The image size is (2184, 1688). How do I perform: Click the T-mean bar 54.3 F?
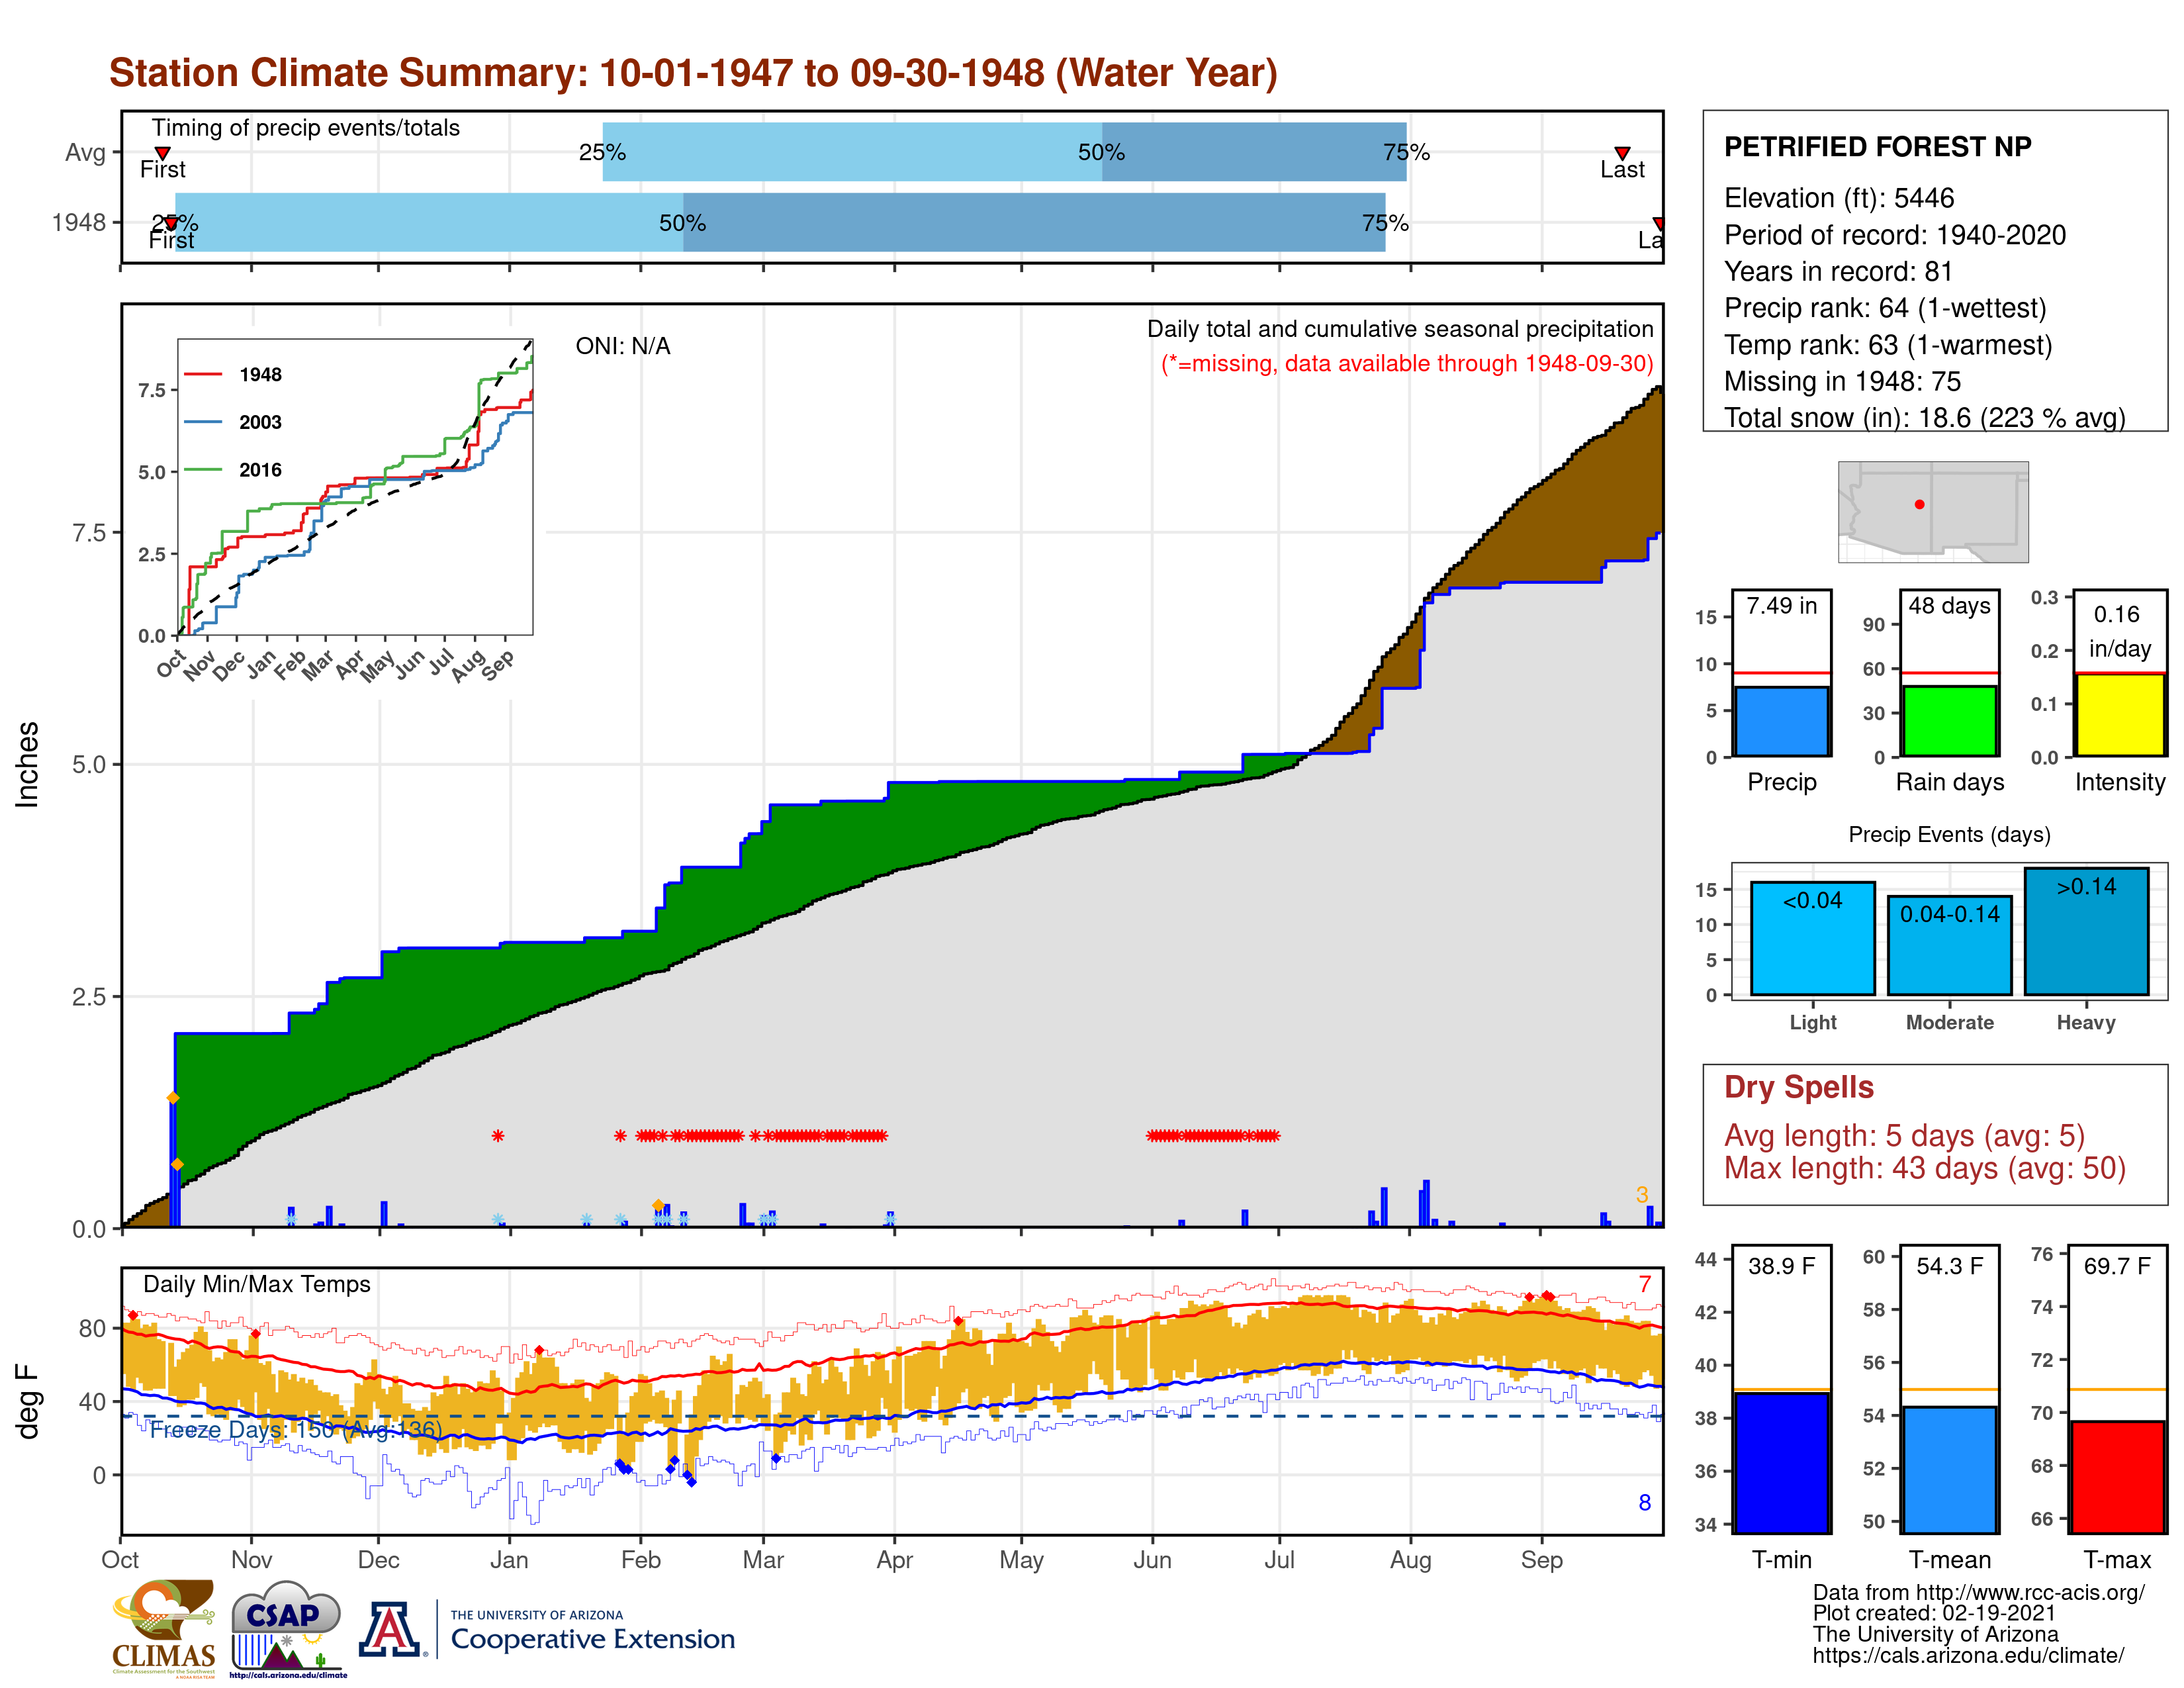1949,1469
